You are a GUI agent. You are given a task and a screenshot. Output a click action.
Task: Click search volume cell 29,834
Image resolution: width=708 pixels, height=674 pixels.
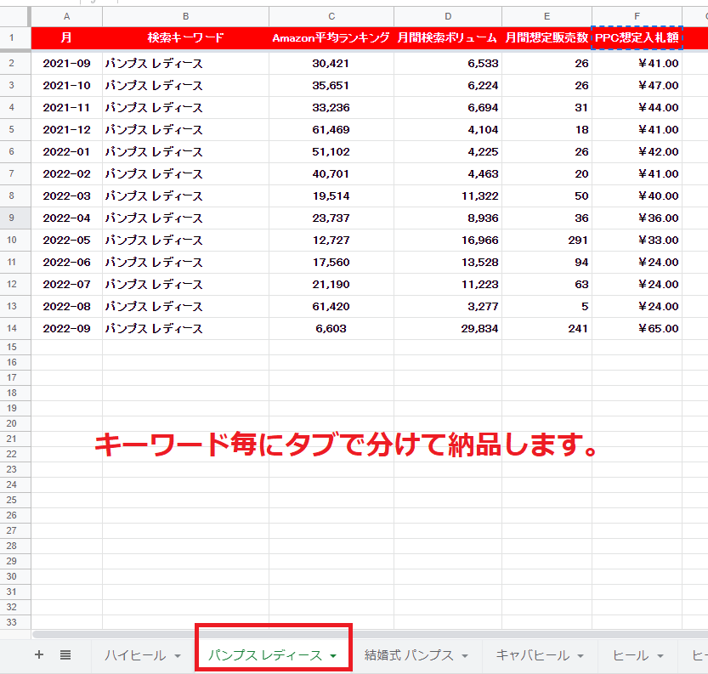[448, 329]
